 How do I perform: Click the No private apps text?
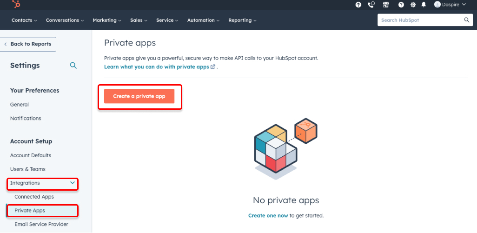point(286,200)
